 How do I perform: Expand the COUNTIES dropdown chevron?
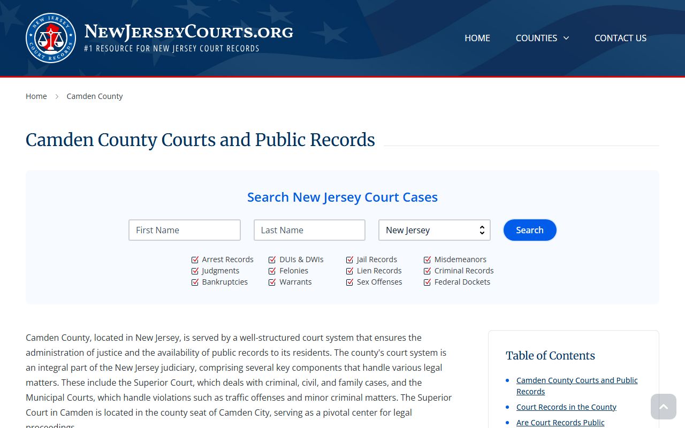coord(566,38)
